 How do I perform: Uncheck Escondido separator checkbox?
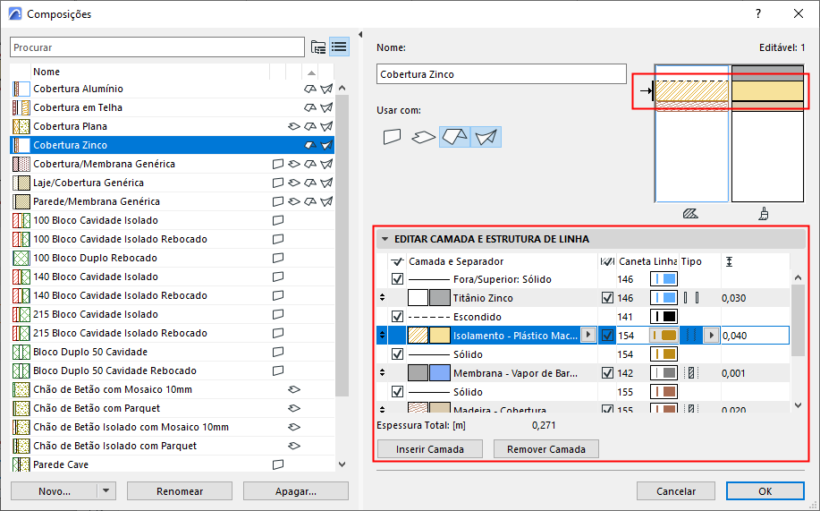(x=397, y=317)
